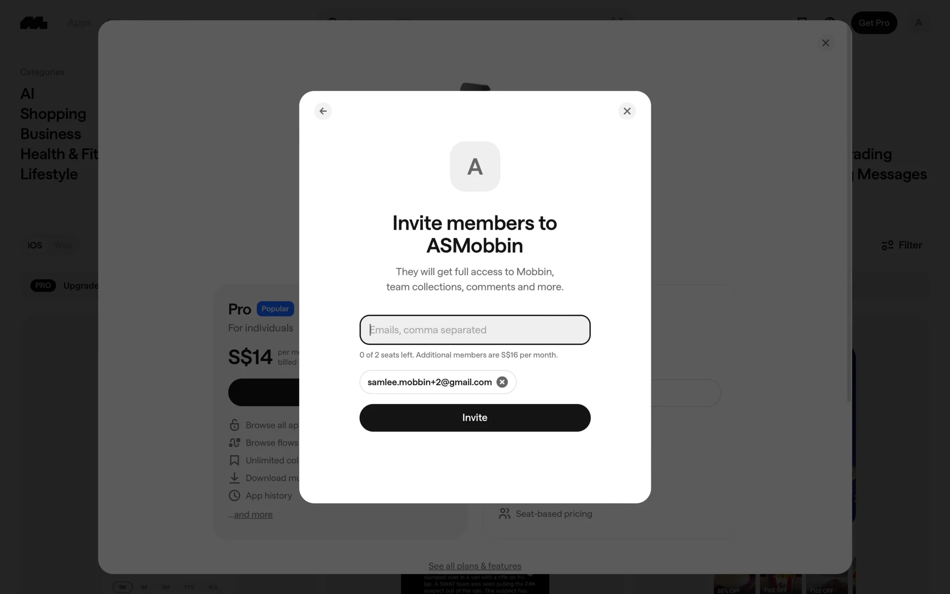Focus the Emails comma separated field

click(x=475, y=330)
